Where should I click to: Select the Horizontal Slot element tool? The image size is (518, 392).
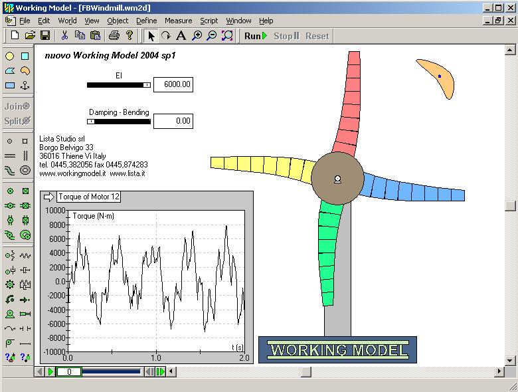point(10,155)
